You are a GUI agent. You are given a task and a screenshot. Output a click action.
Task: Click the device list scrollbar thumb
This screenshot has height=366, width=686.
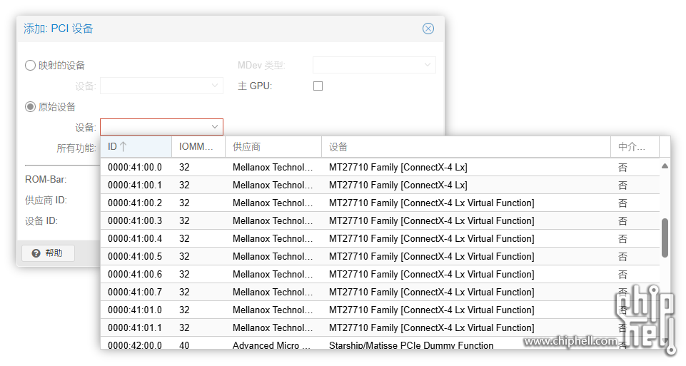pos(665,238)
